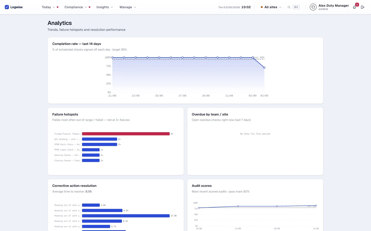Sign out using the logout icon
Viewport: 371px width, 231px height.
click(x=363, y=7)
